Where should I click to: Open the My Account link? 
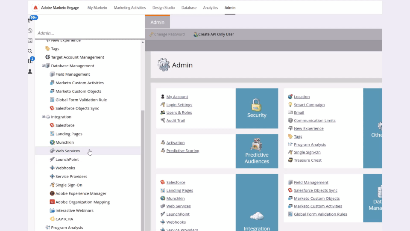click(x=177, y=97)
